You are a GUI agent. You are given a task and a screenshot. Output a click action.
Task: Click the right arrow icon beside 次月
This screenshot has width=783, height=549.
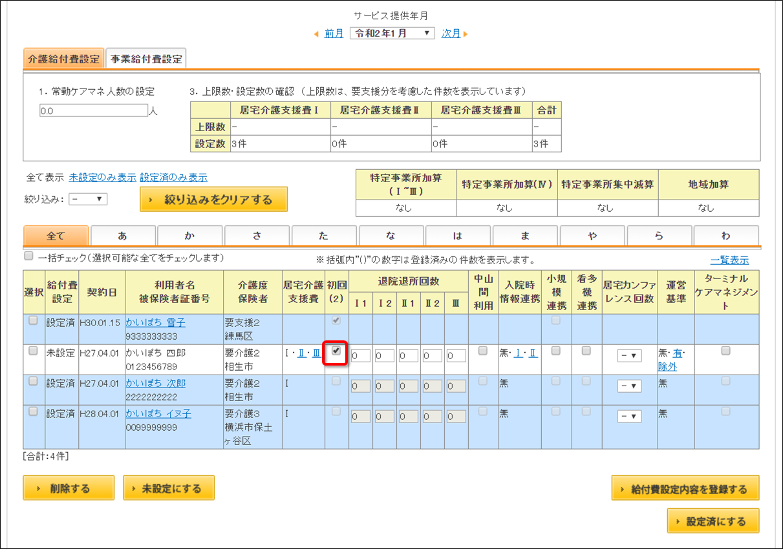(x=466, y=34)
